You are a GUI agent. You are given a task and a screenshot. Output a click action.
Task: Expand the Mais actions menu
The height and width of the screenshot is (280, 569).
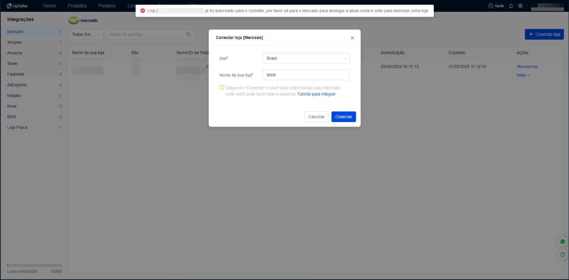coord(523,75)
